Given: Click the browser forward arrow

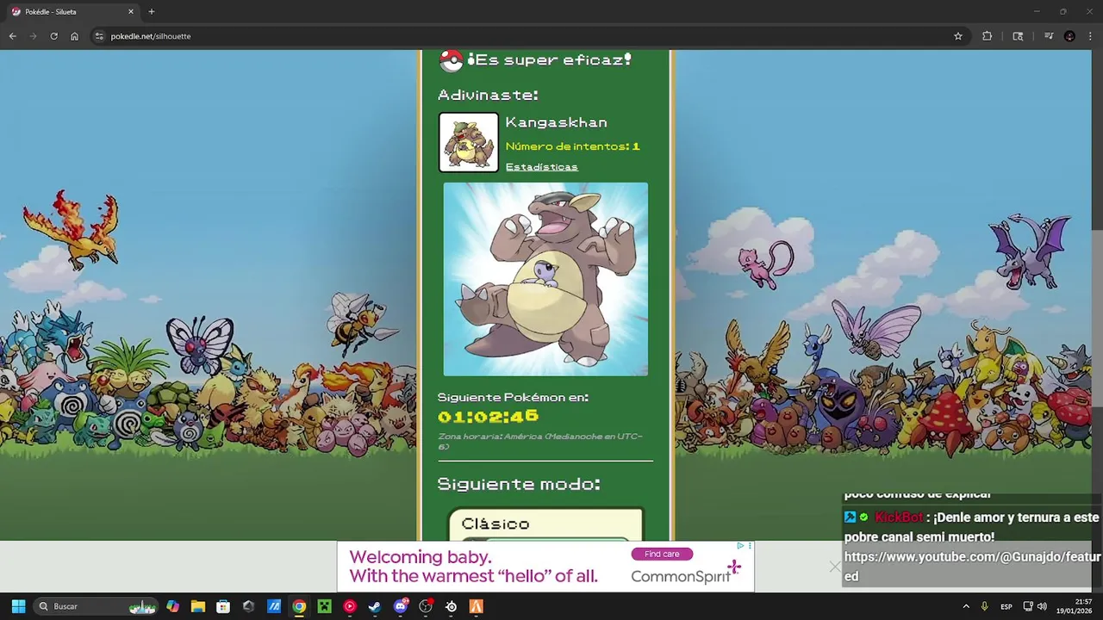Looking at the screenshot, I should click(x=33, y=36).
